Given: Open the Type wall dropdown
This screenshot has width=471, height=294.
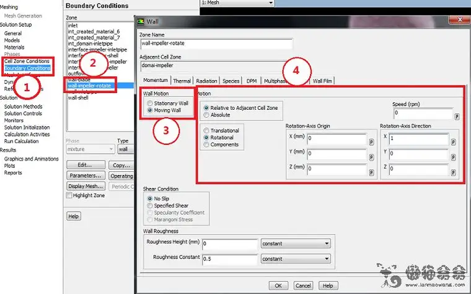Looking at the screenshot, I should (x=125, y=149).
